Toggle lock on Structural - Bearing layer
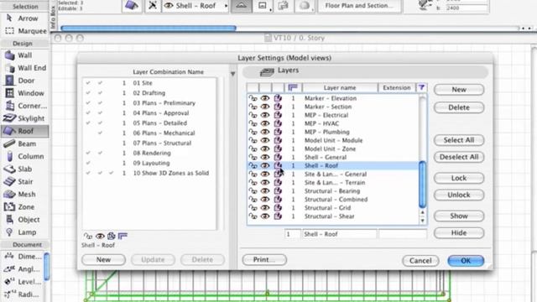The width and height of the screenshot is (537, 302). 253,191
